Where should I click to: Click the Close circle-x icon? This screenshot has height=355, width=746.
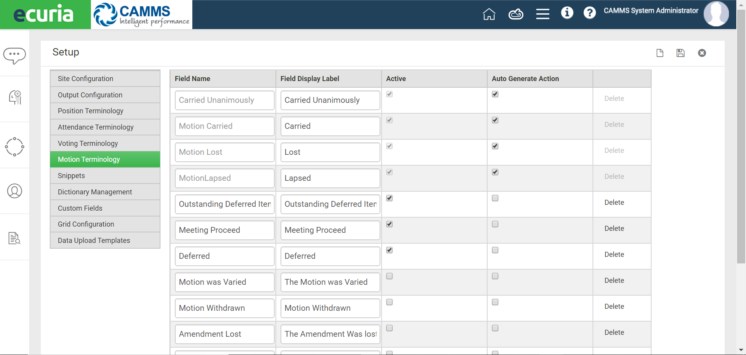pos(702,53)
